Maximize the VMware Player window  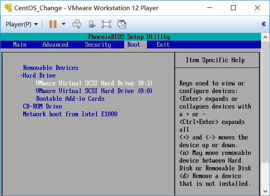click(x=233, y=8)
